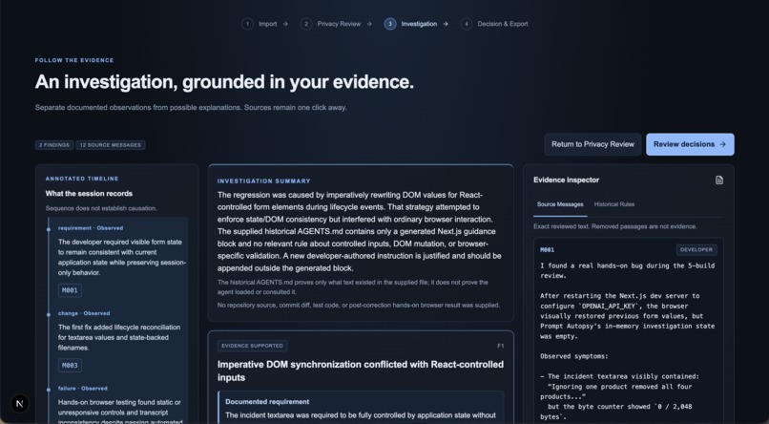769x424 pixels.
Task: Open M003 reference chip in timeline
Action: pos(70,366)
